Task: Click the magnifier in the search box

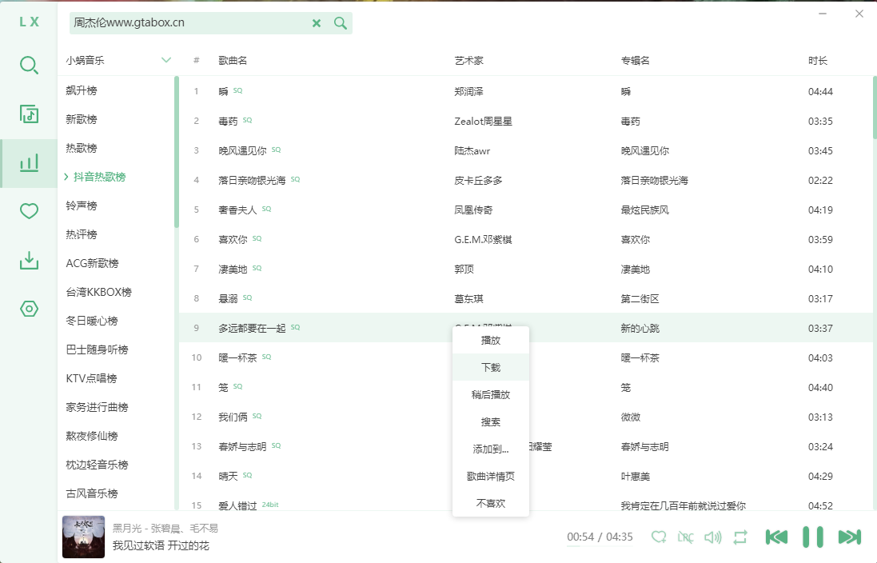Action: coord(341,23)
